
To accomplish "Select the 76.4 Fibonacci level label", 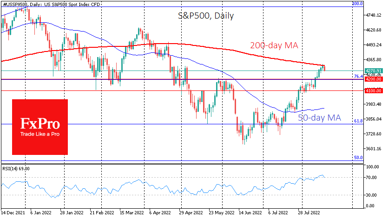I will (358, 76).
